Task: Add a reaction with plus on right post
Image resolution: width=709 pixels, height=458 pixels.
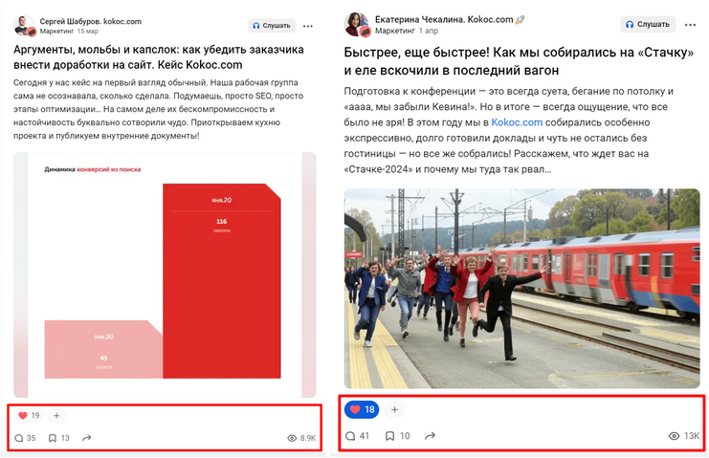Action: tap(395, 409)
